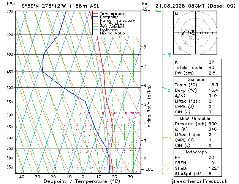Viewport: 239px width, 184px height.
Task: Click the K index value 27
Action: tap(211, 62)
